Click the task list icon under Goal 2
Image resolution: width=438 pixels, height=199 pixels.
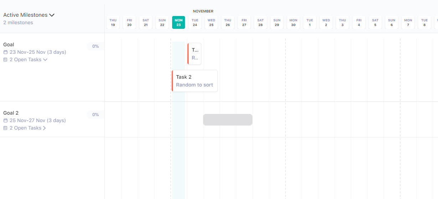click(x=5, y=128)
